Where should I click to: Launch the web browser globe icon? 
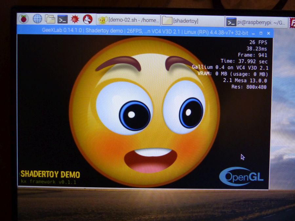click(37, 19)
